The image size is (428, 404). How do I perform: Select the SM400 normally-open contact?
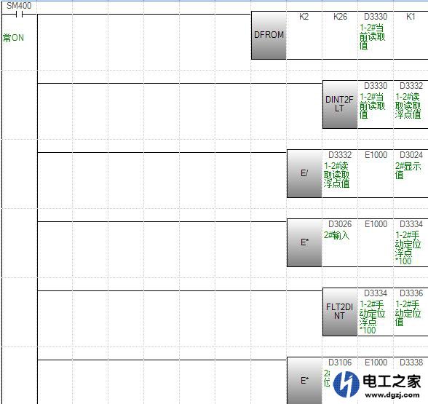(19, 15)
